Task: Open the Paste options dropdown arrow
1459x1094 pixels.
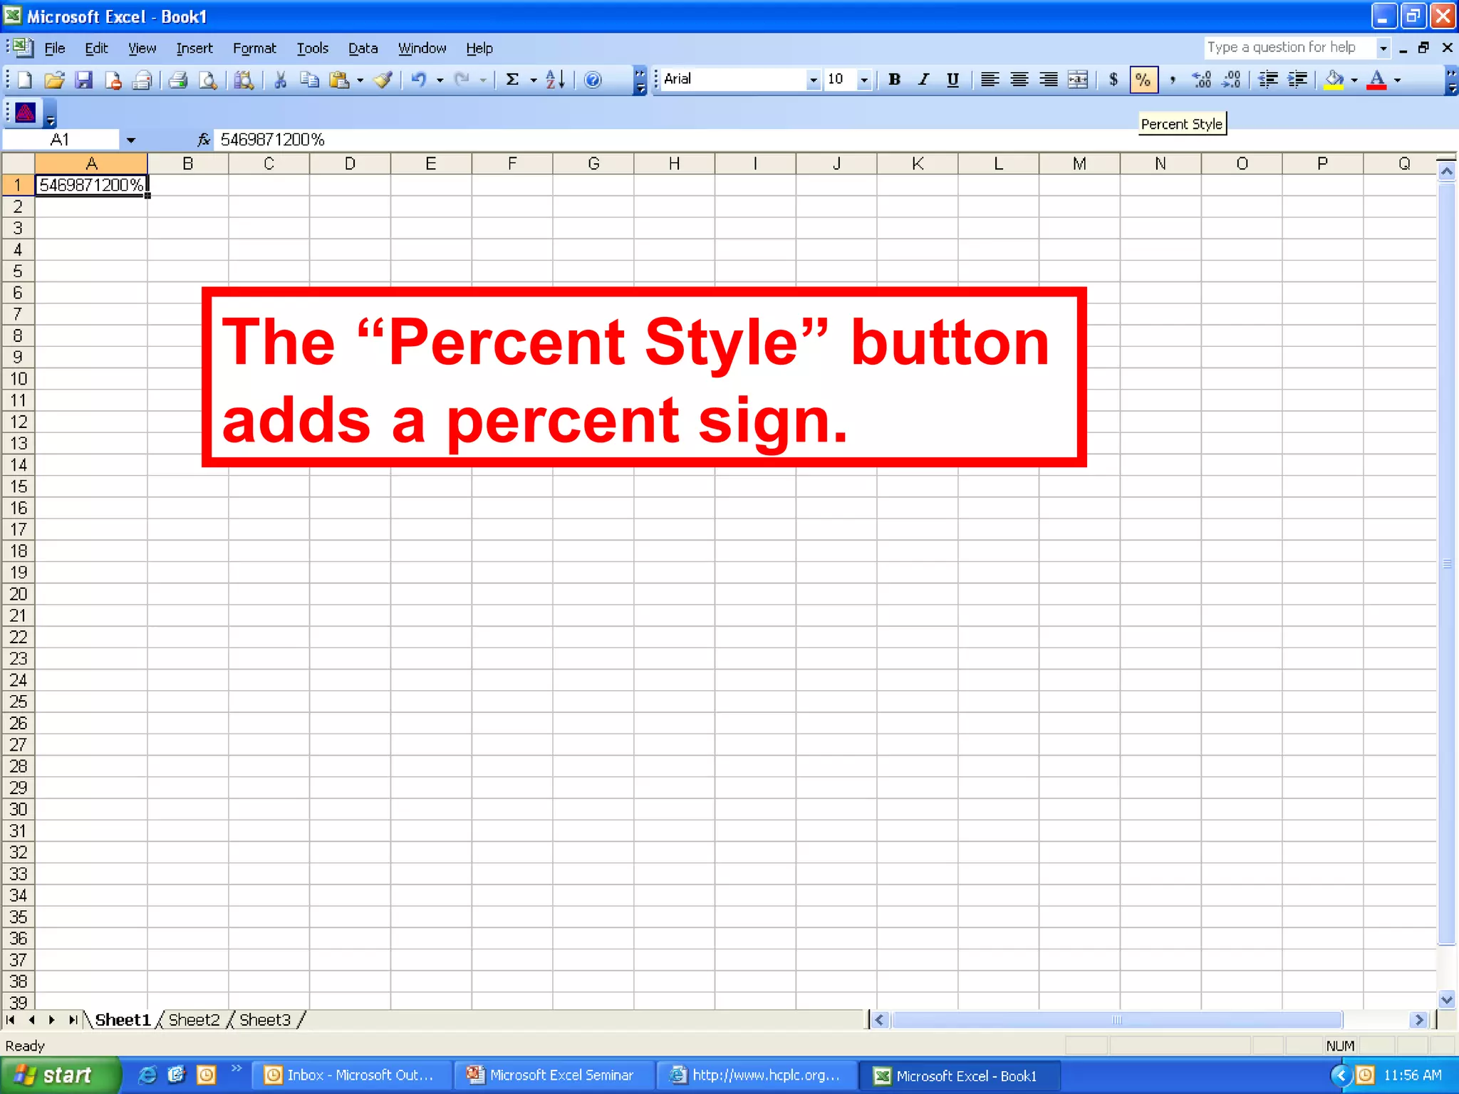Action: [360, 80]
